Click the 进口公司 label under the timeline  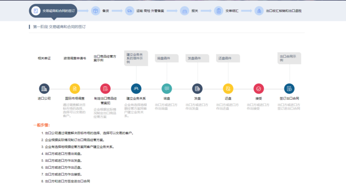(x=44, y=98)
